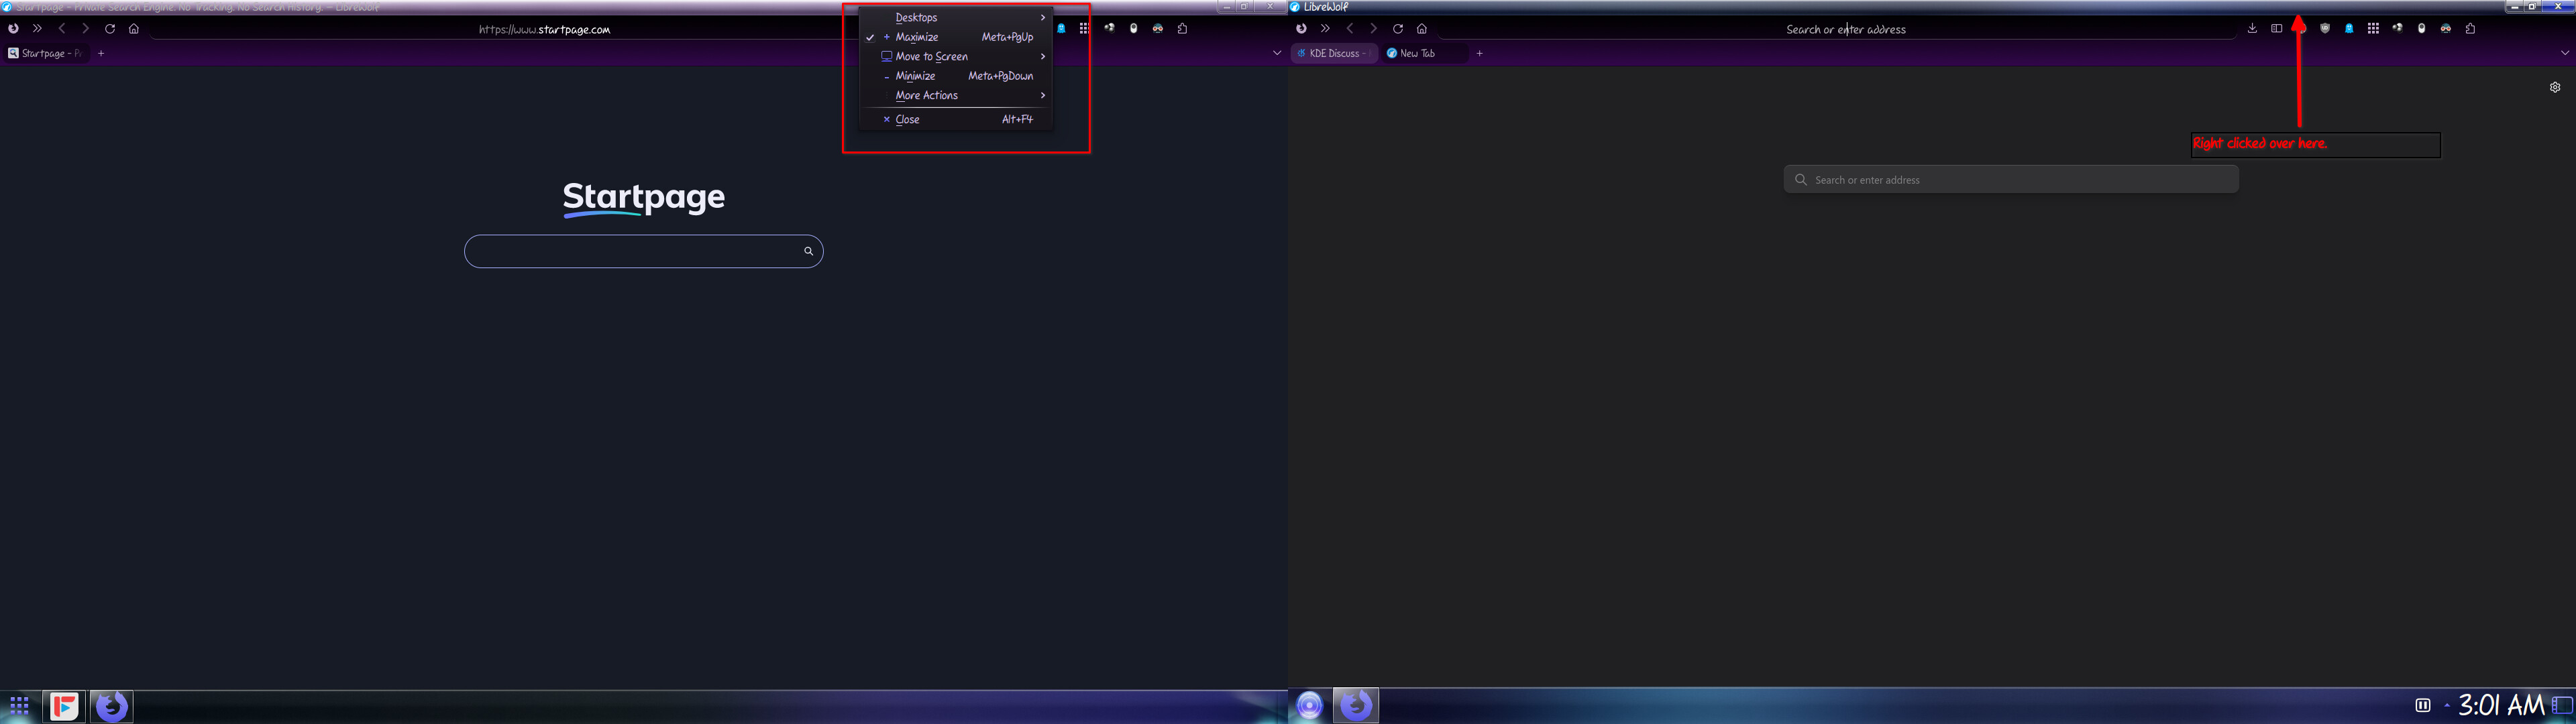Open the nine-dot grid extension in left window
The height and width of the screenshot is (724, 2576).
tap(1084, 29)
